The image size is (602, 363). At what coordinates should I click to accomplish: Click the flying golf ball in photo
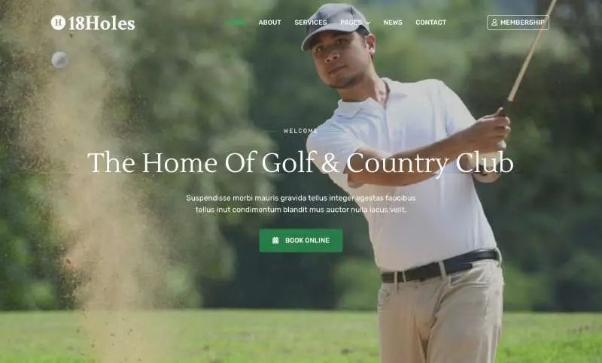(60, 60)
